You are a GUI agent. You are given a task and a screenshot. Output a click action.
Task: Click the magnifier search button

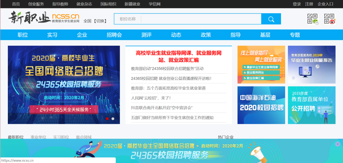click(271, 19)
